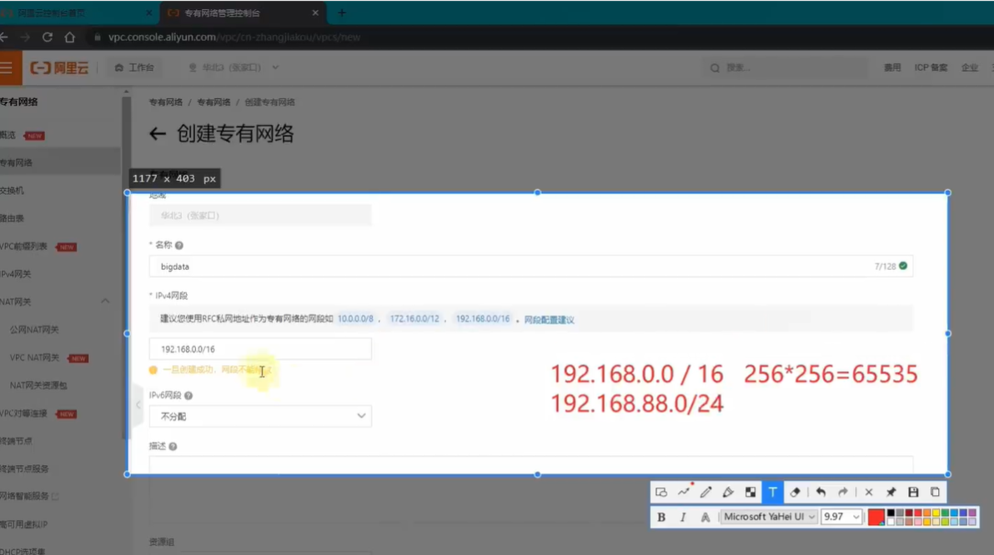The image size is (994, 555).
Task: Choose the 172.16.0.0/12 suggested CIDR
Action: (x=414, y=318)
